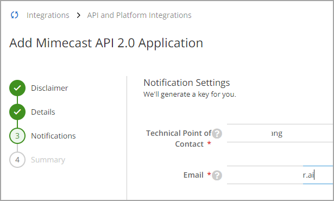Click the Notification Settings heading
This screenshot has height=201, width=334.
pyautogui.click(x=187, y=83)
